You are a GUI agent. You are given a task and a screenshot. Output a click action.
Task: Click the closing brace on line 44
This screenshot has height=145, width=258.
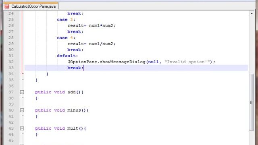(x=37, y=135)
